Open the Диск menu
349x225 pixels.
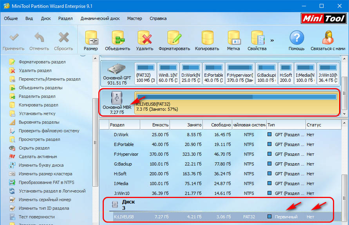pos(46,18)
